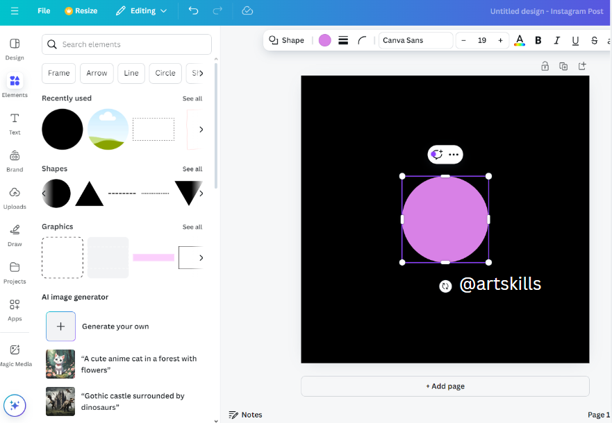Screen dimensions: 612x423
Task: Open the Elements panel in sidebar
Action: pos(15,86)
